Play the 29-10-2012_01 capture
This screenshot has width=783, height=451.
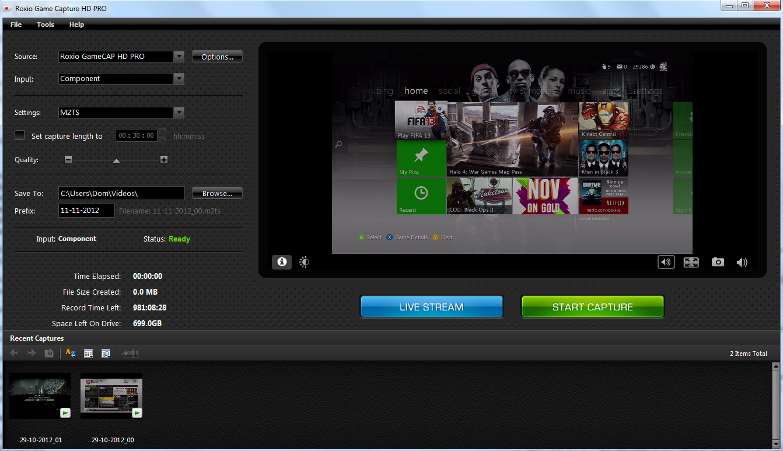[x=65, y=412]
